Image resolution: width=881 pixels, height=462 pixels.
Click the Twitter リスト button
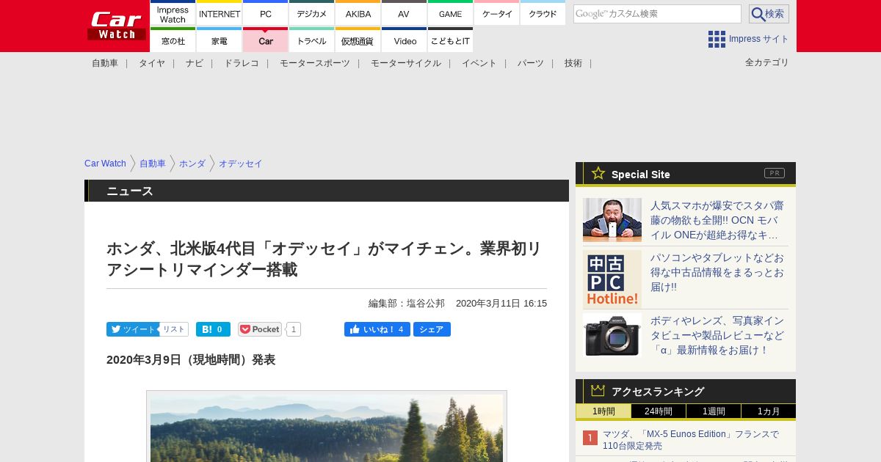(x=174, y=329)
